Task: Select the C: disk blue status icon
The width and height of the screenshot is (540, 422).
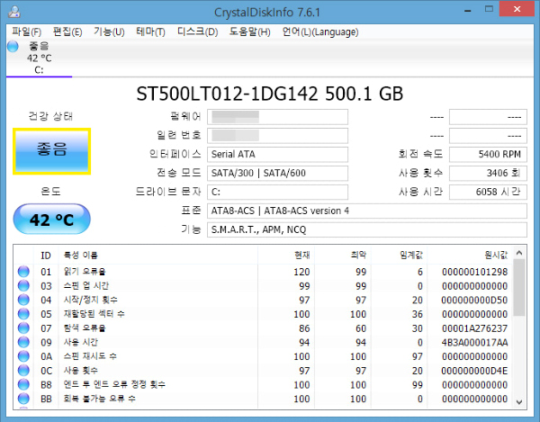Action: 13,46
